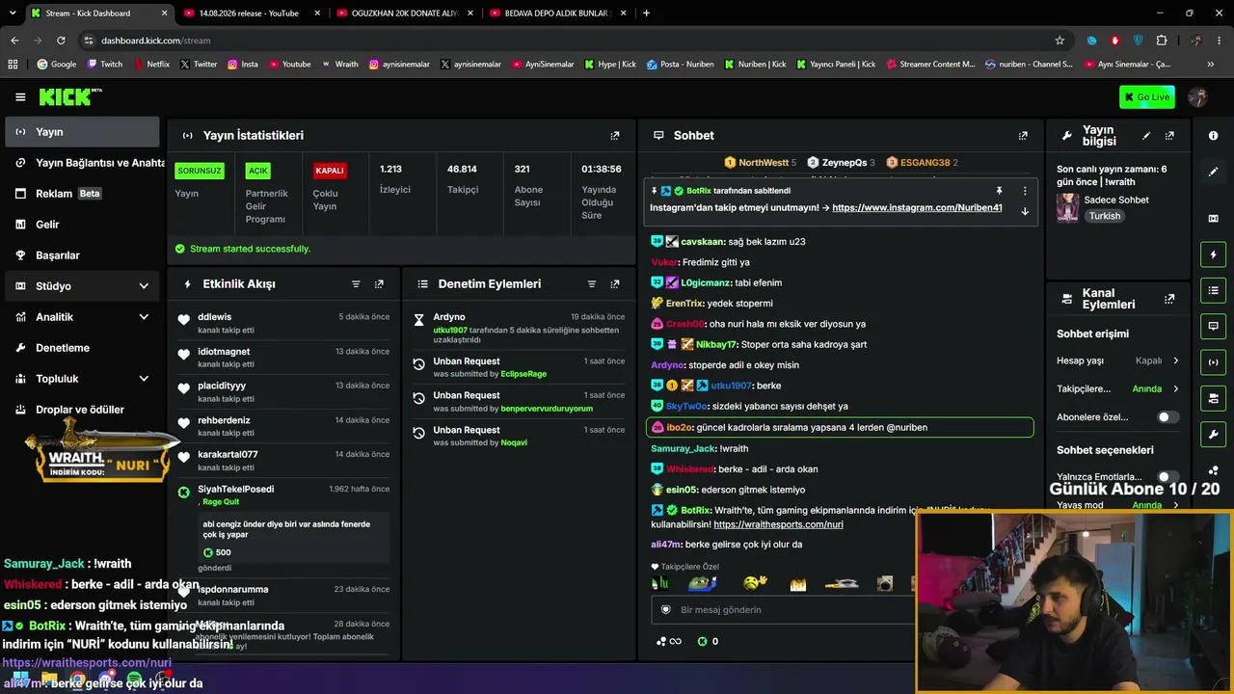Click the Ardyno moderation entry
Screen dimensions: 1234x694
click(x=519, y=328)
